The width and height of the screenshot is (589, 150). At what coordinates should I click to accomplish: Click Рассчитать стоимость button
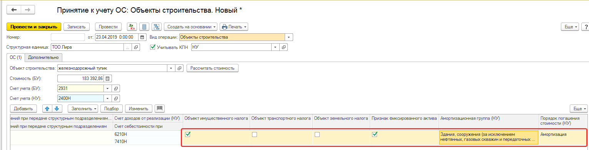point(213,68)
